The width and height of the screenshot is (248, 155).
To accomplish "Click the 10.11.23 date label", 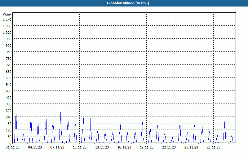I will click(x=80, y=148).
